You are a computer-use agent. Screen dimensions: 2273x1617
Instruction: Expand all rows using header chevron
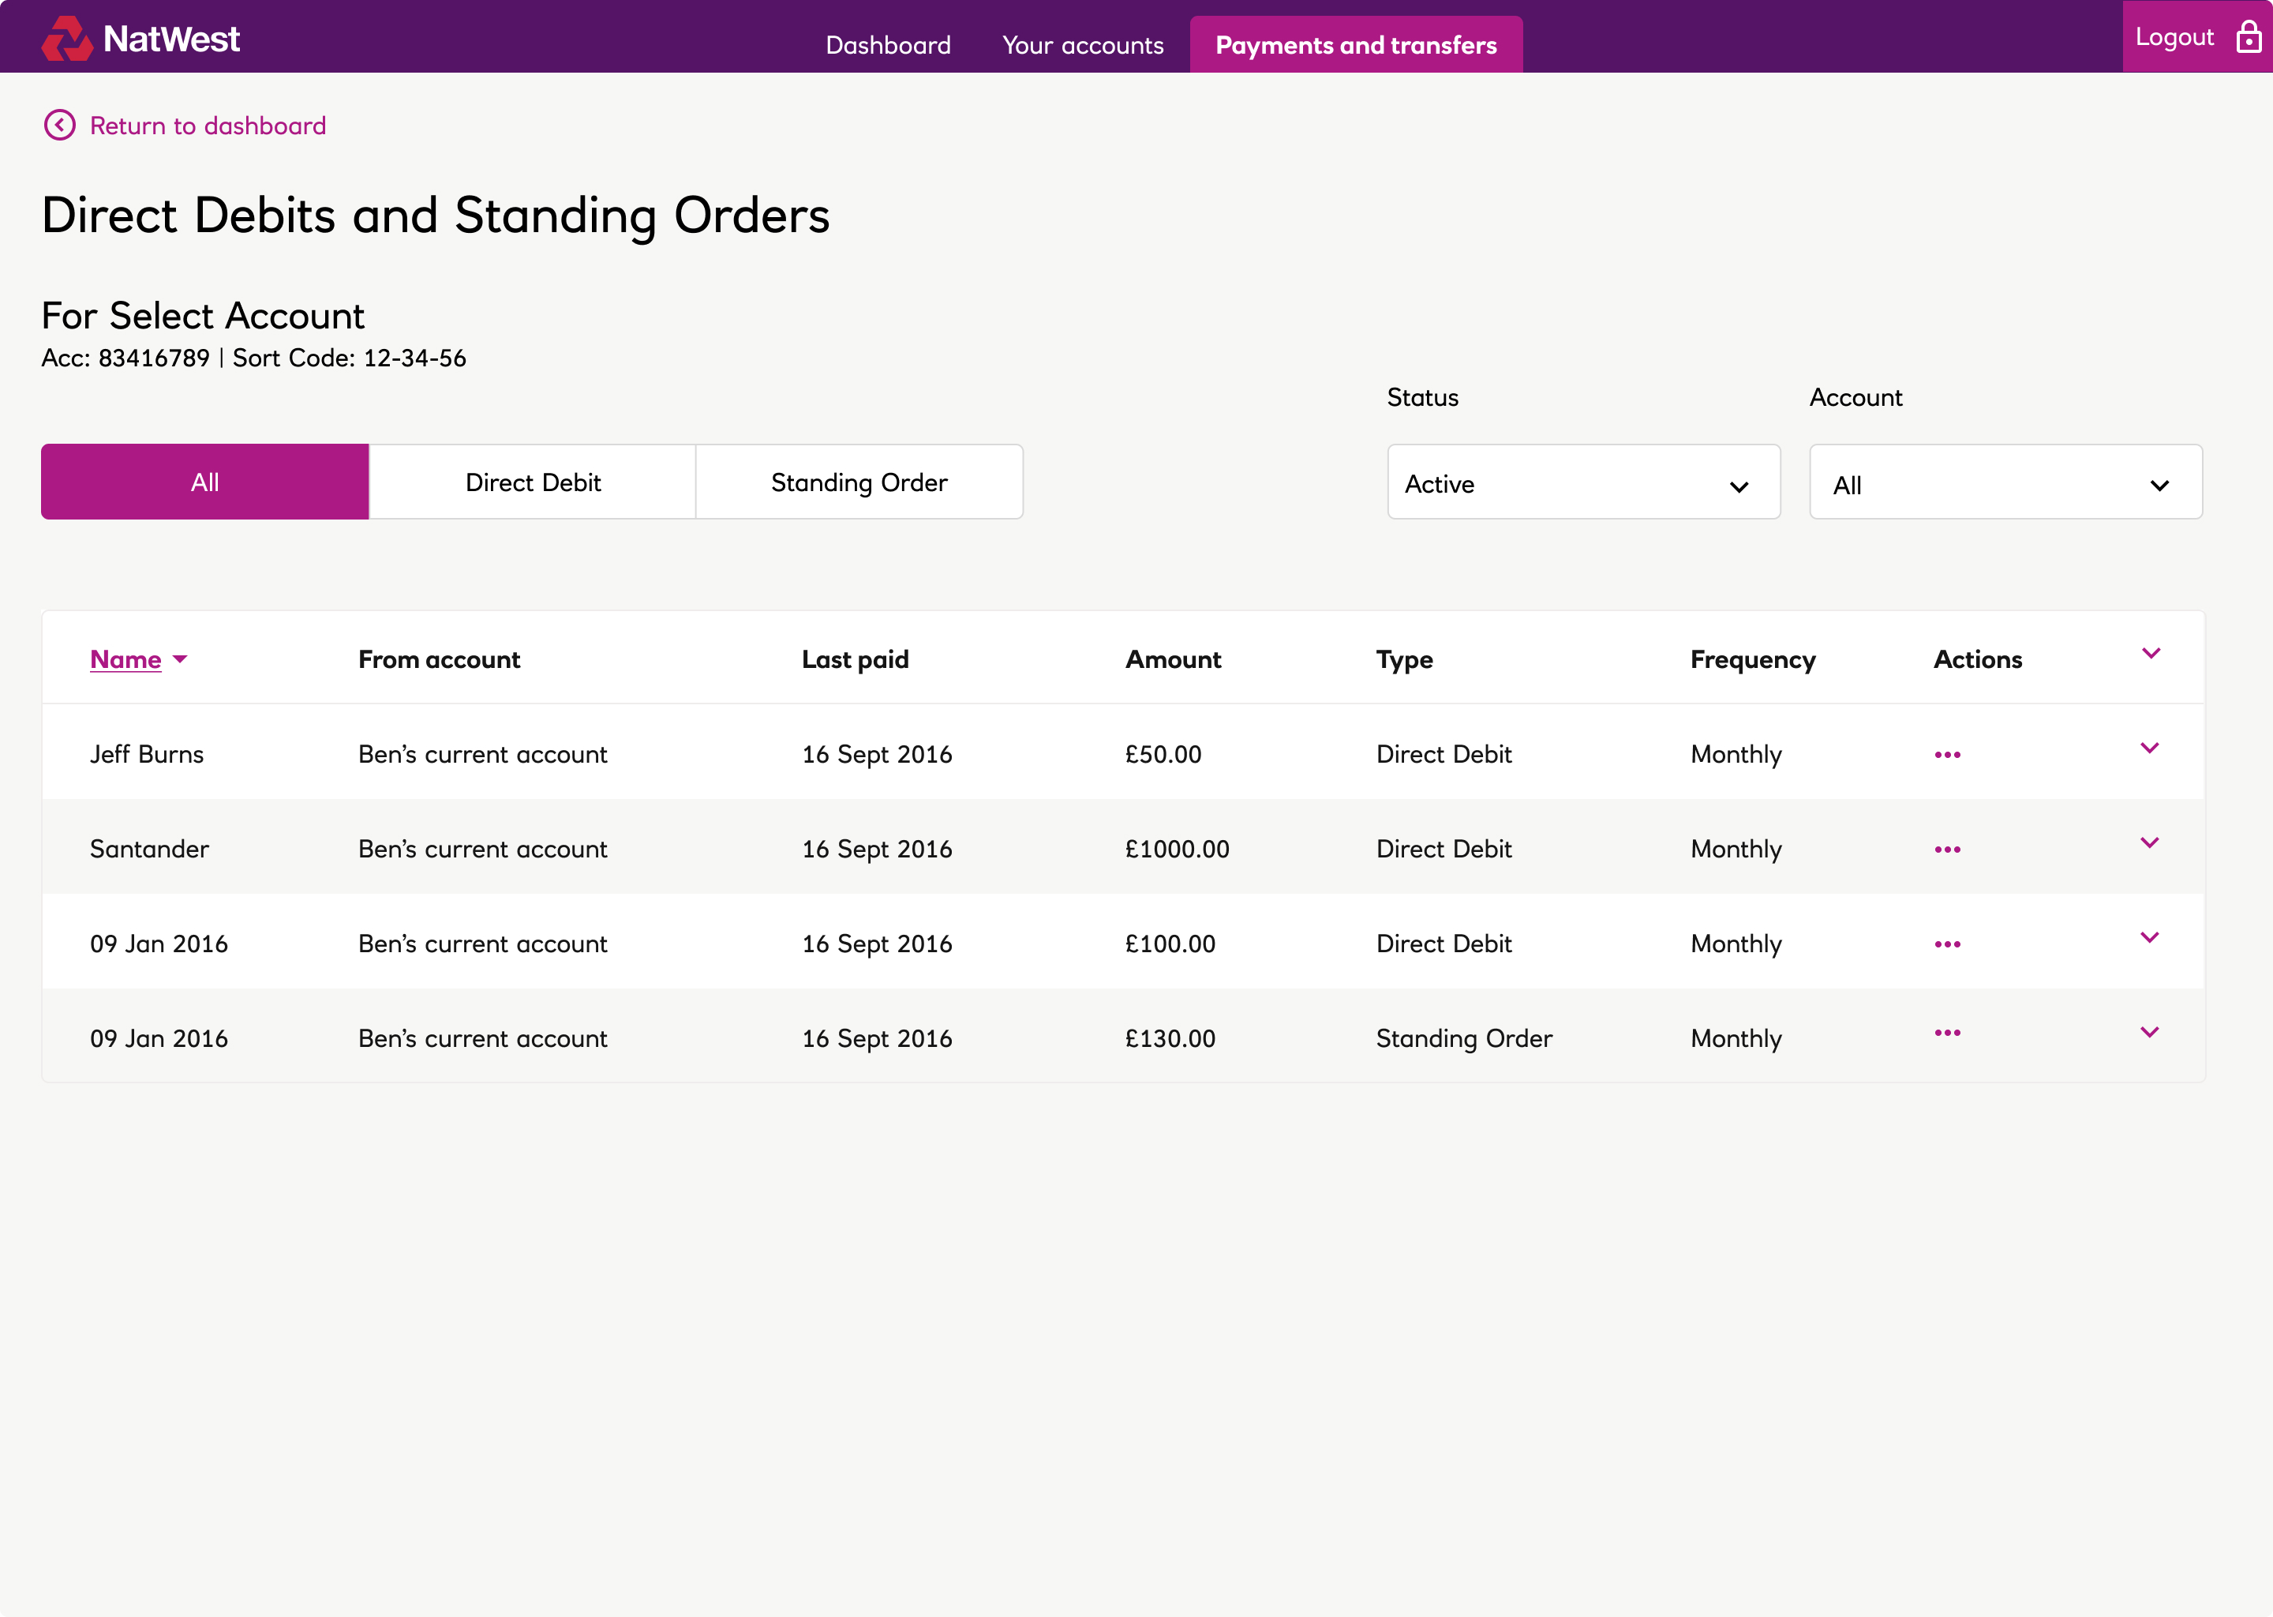(x=2151, y=653)
